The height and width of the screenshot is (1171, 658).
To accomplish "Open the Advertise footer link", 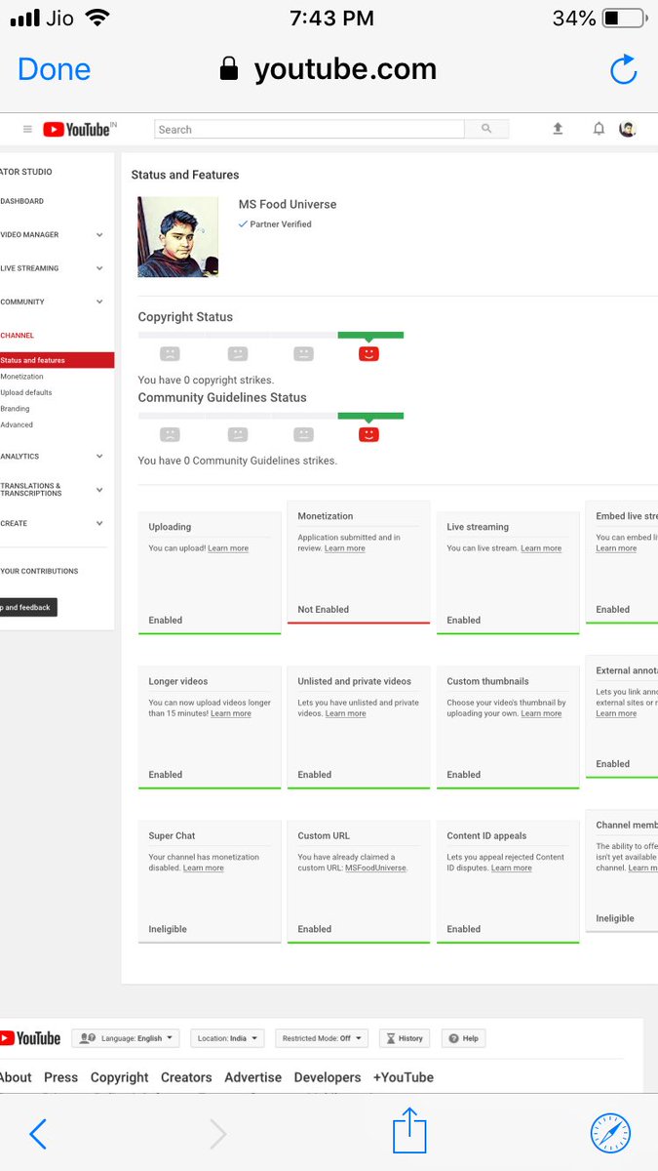I will point(253,1077).
